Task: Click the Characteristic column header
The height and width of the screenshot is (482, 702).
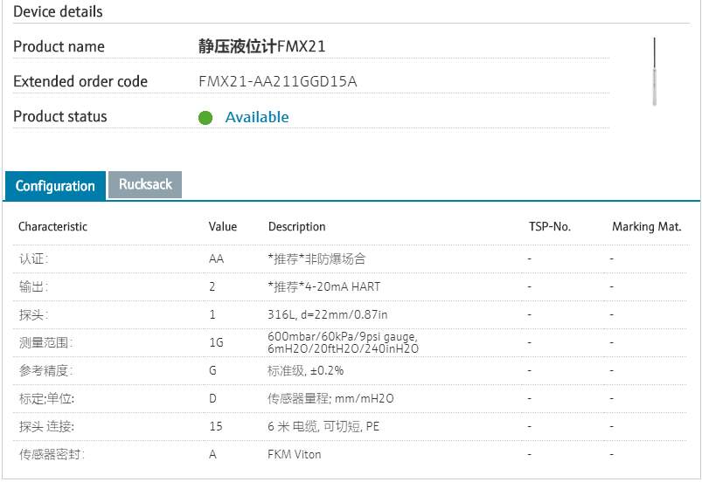Action: click(x=52, y=227)
